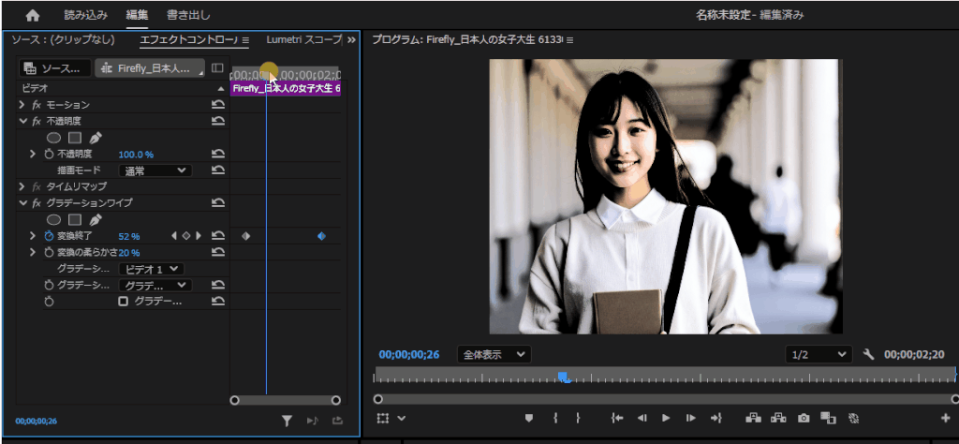
Task: Toggle stopwatch on the グラデー... checkbox row
Action: (49, 301)
